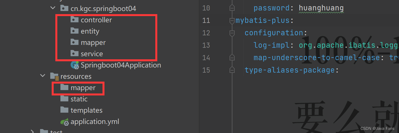Collapse the cn.kgc.springboot04 package chevron
This screenshot has width=399, height=133.
pyautogui.click(x=53, y=8)
